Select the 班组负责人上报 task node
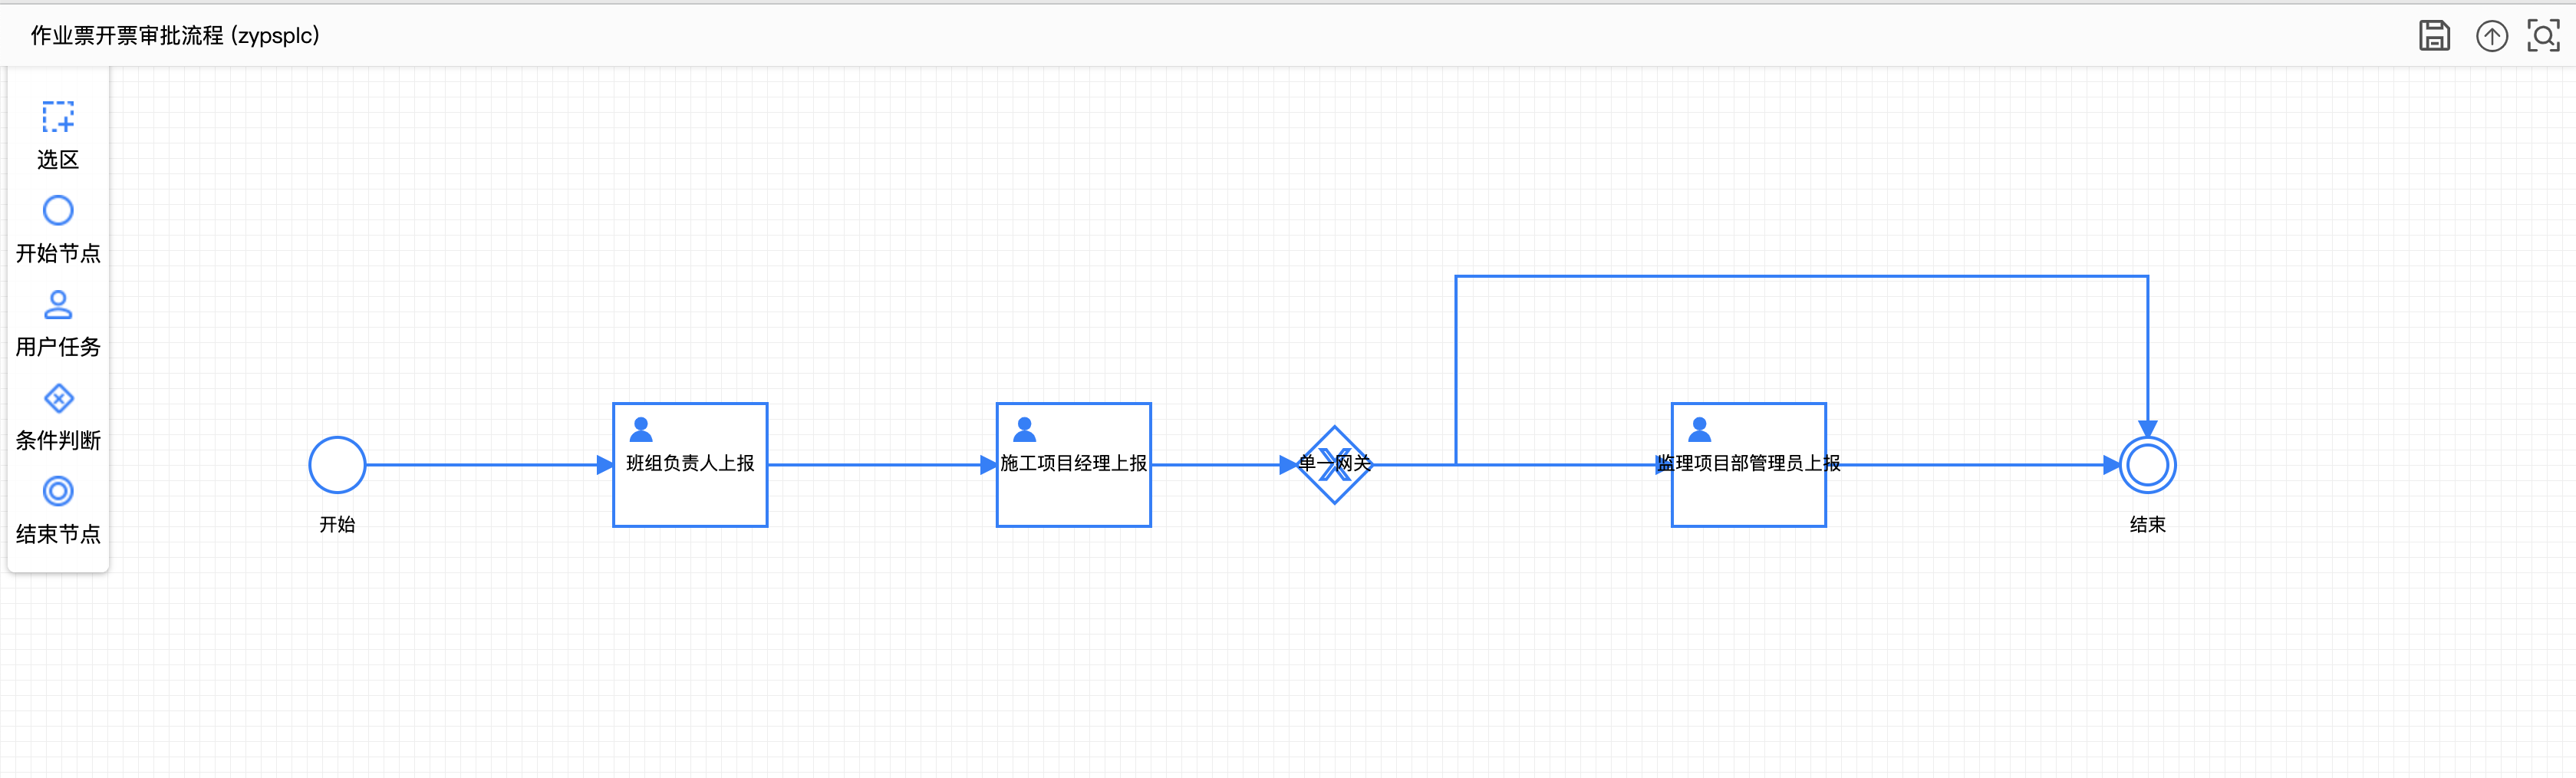The width and height of the screenshot is (2576, 778). click(690, 465)
